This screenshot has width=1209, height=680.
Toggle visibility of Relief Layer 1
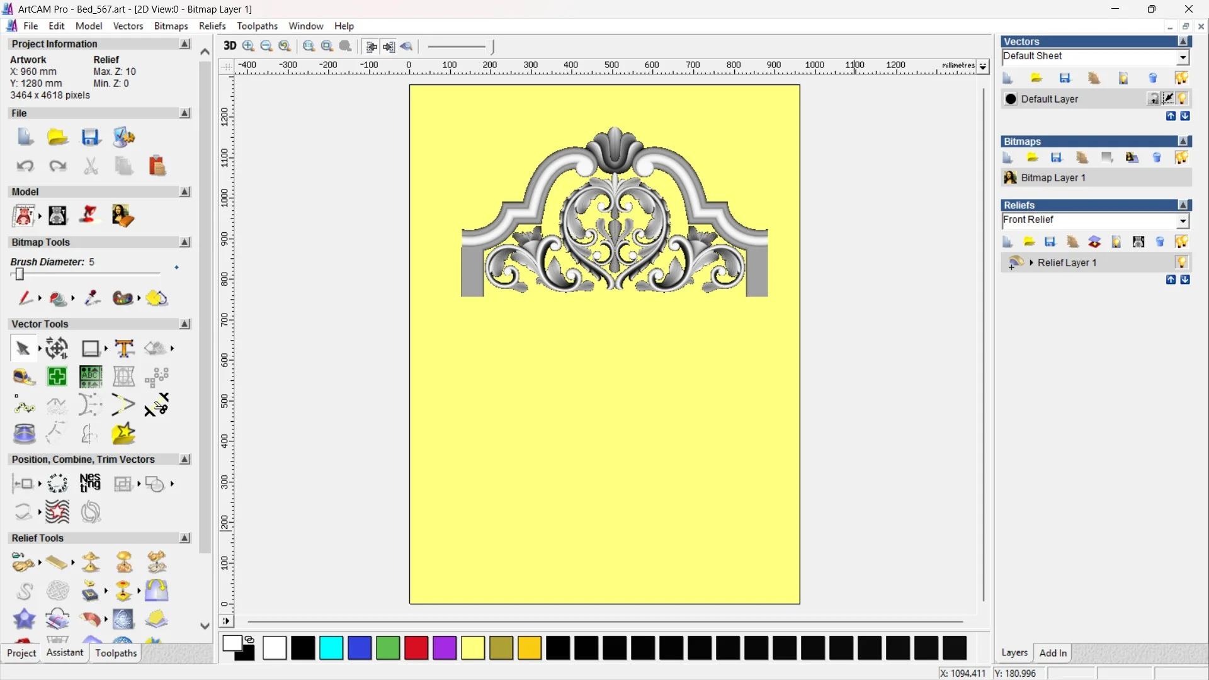[1182, 262]
